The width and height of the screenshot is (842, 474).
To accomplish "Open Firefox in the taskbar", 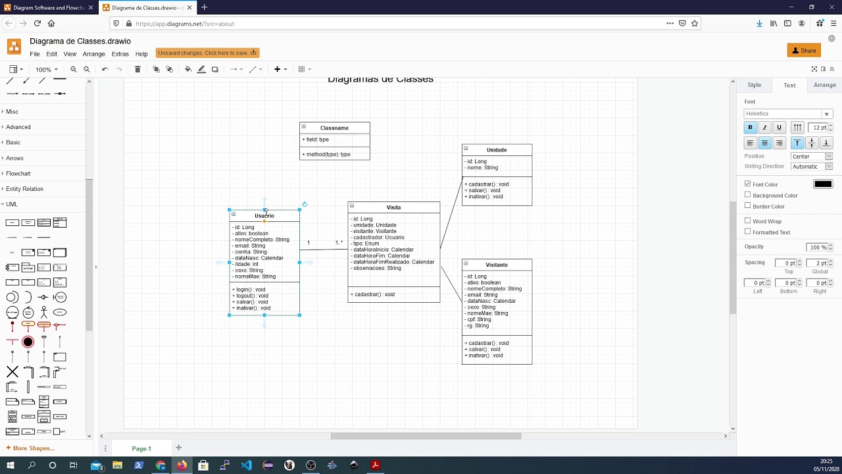I will pyautogui.click(x=182, y=465).
